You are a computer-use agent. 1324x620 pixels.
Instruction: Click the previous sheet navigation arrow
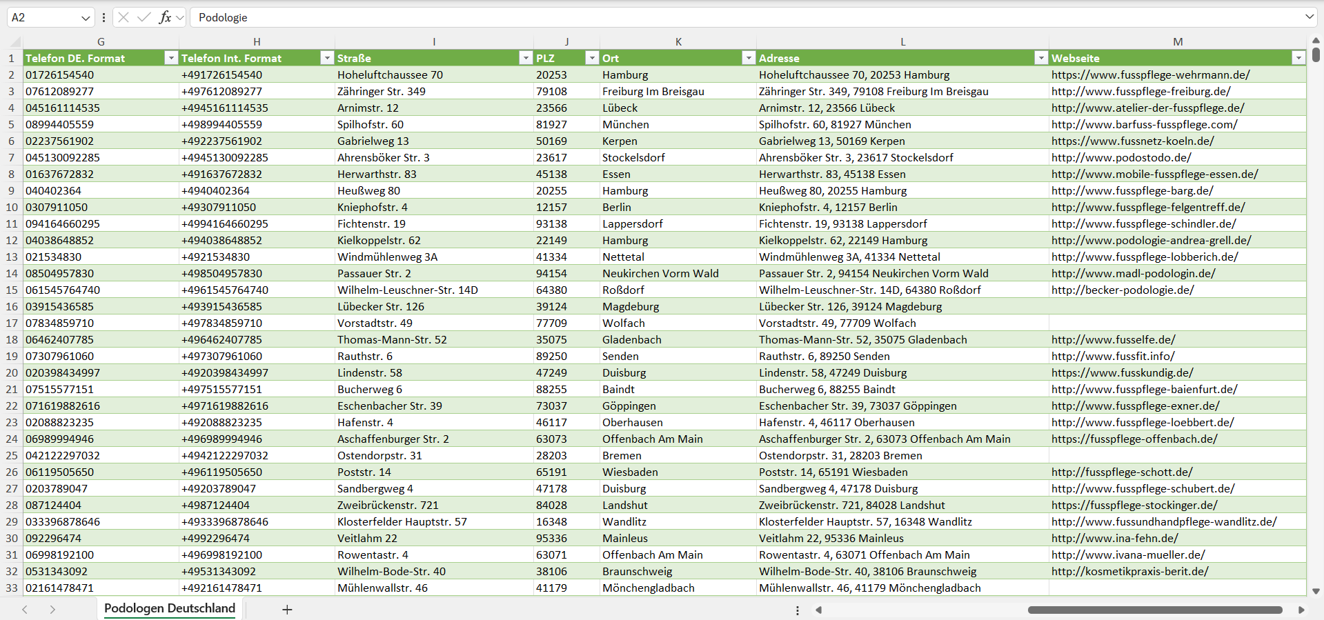pyautogui.click(x=25, y=610)
